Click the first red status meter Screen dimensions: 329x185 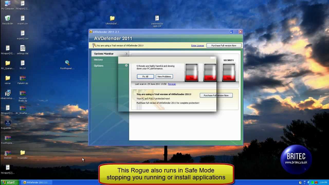pos(191,72)
